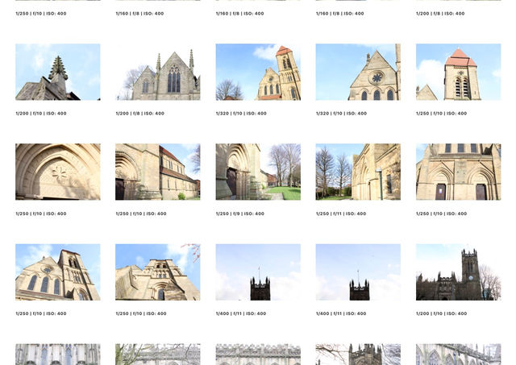516x365 pixels.
Task: Select '1/200 | f/10' caption under clock tower church
Action: [x=441, y=313]
